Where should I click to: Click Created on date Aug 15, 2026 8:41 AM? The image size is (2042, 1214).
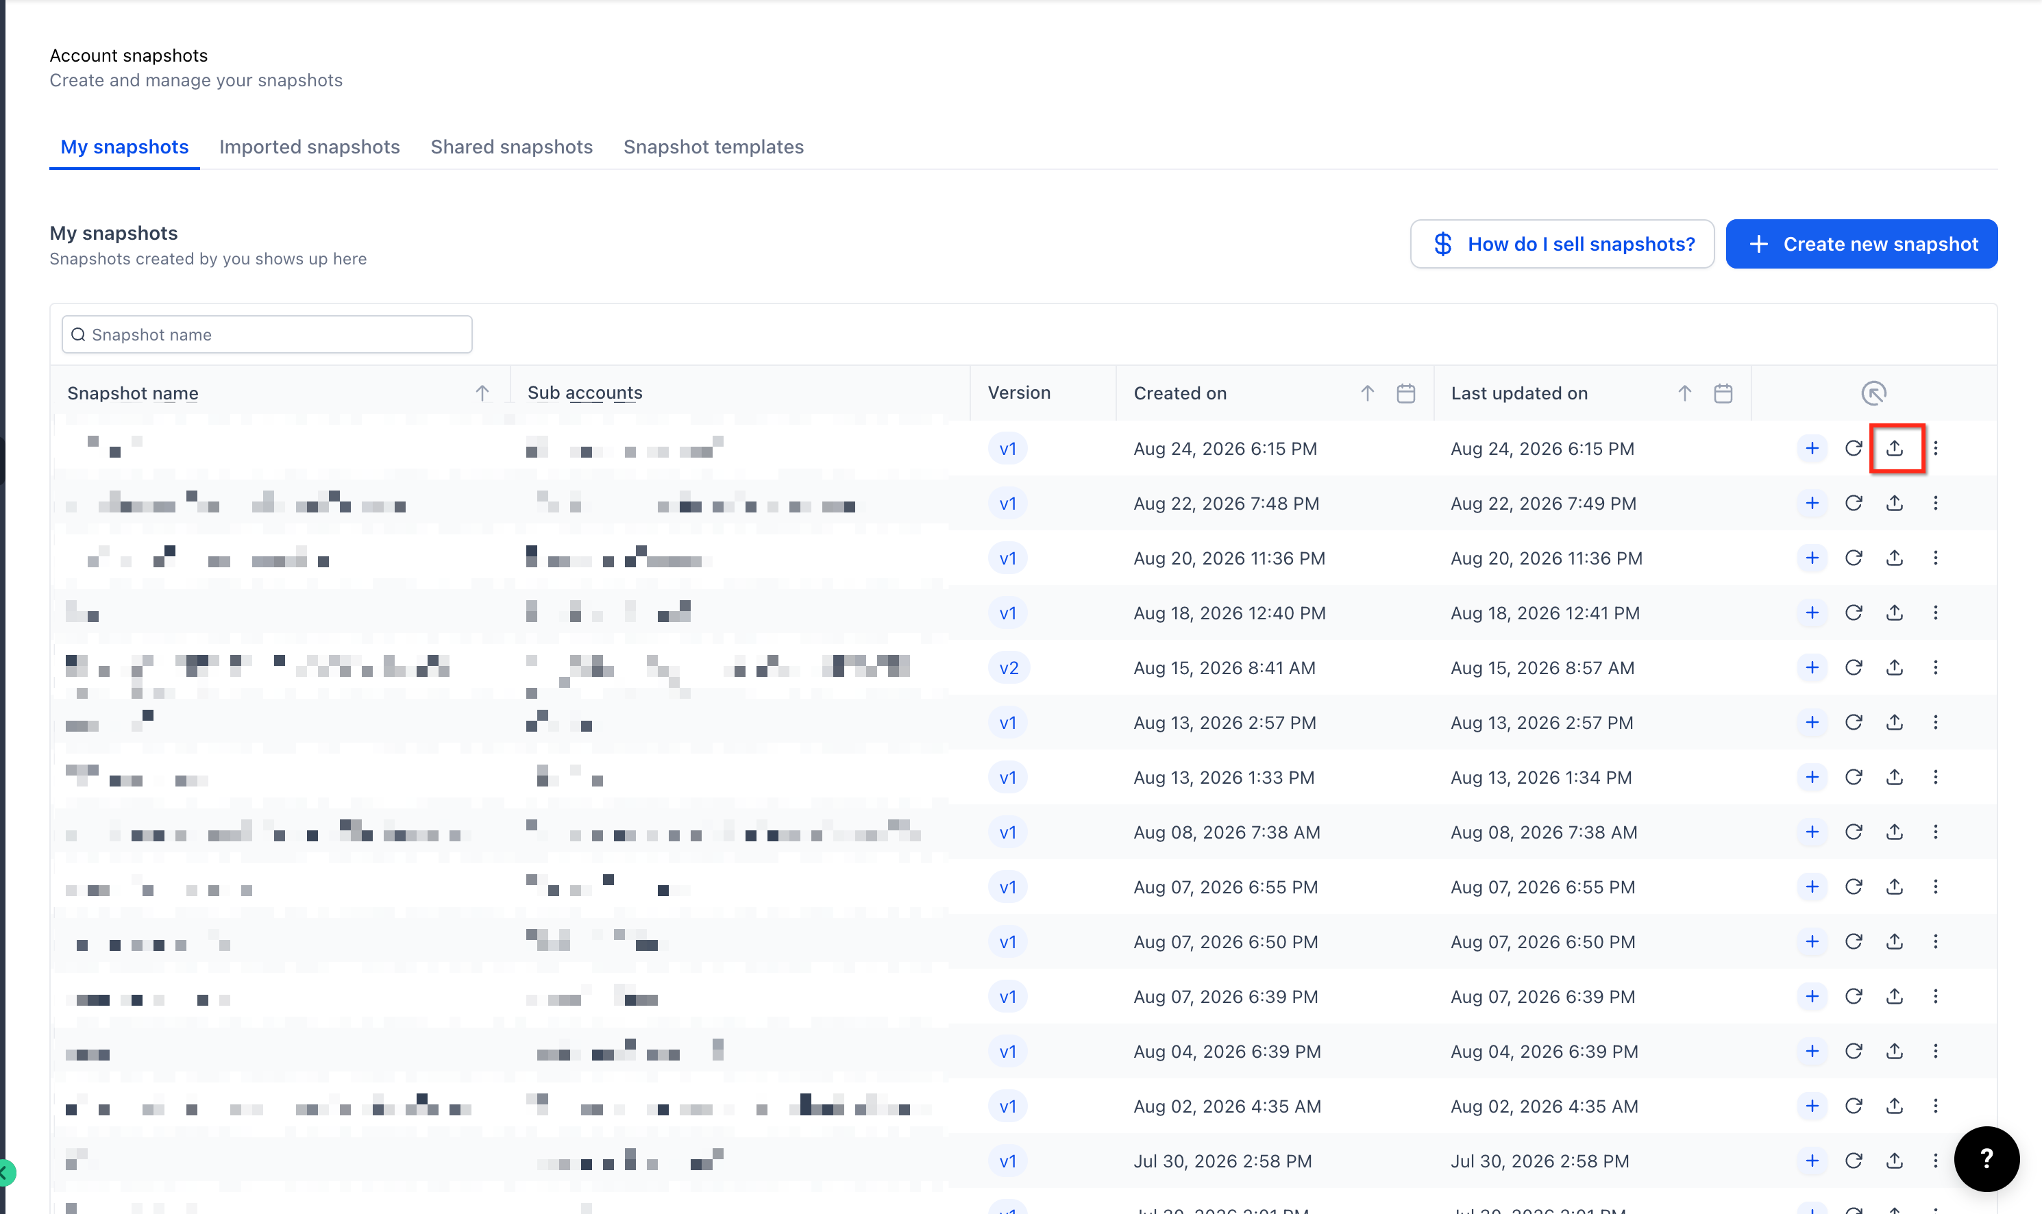(1224, 667)
